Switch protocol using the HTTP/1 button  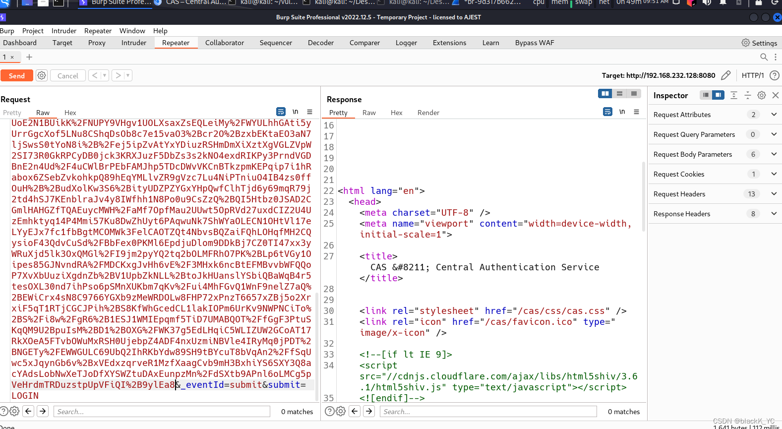[753, 75]
